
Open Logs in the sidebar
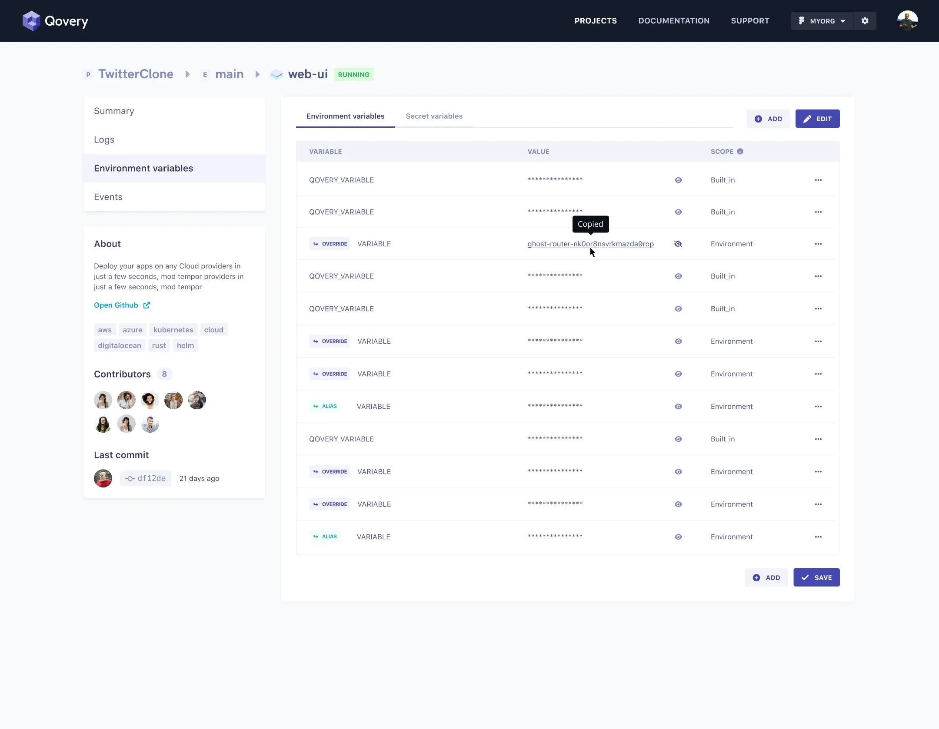coord(104,139)
